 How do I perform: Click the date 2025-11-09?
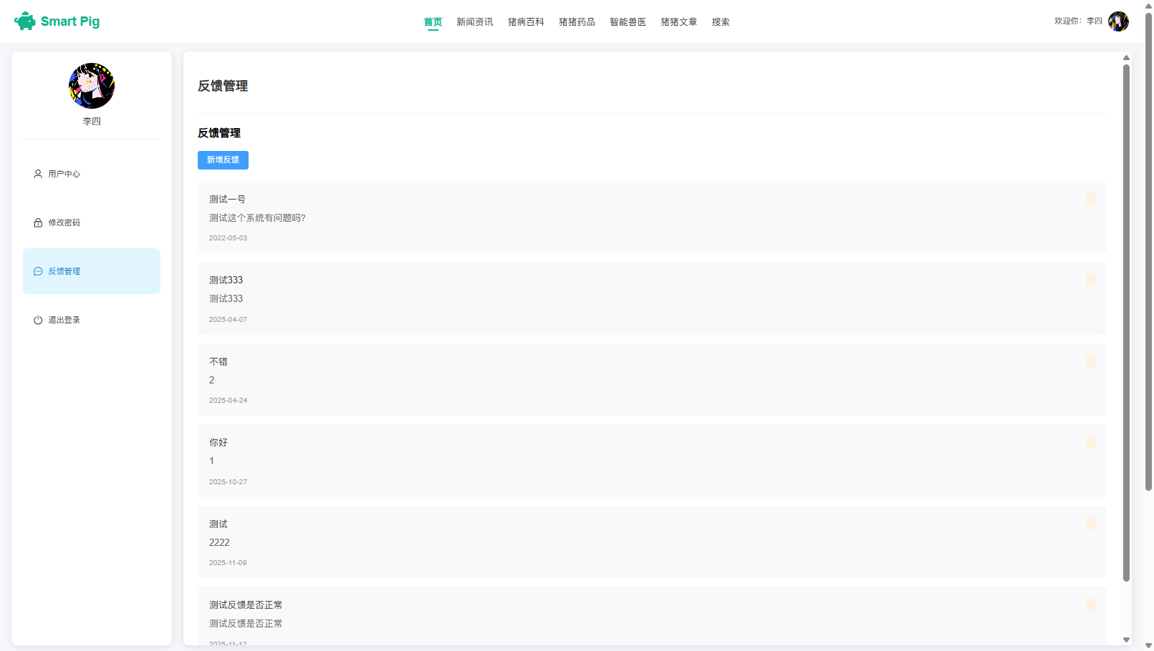(x=228, y=563)
